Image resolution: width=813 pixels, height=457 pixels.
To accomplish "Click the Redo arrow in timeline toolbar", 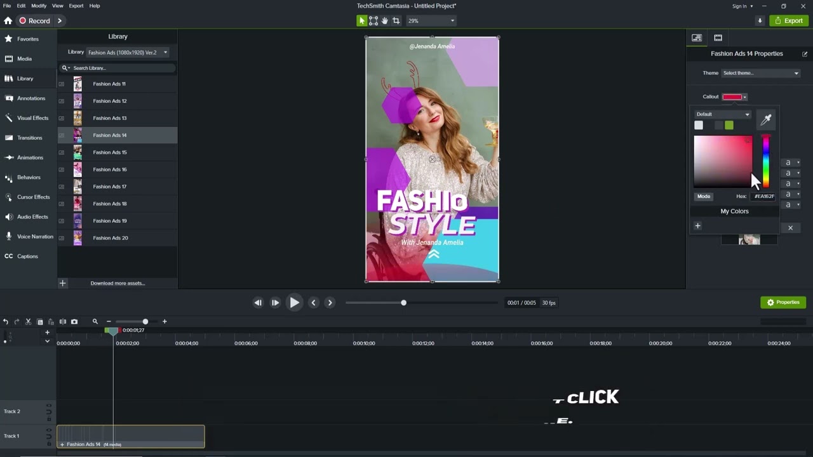I will pos(17,322).
